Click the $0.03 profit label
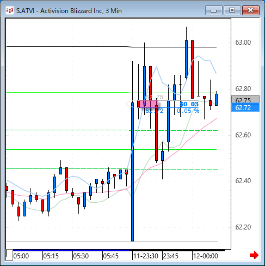Viewport: 265px width, 266px height. [189, 104]
